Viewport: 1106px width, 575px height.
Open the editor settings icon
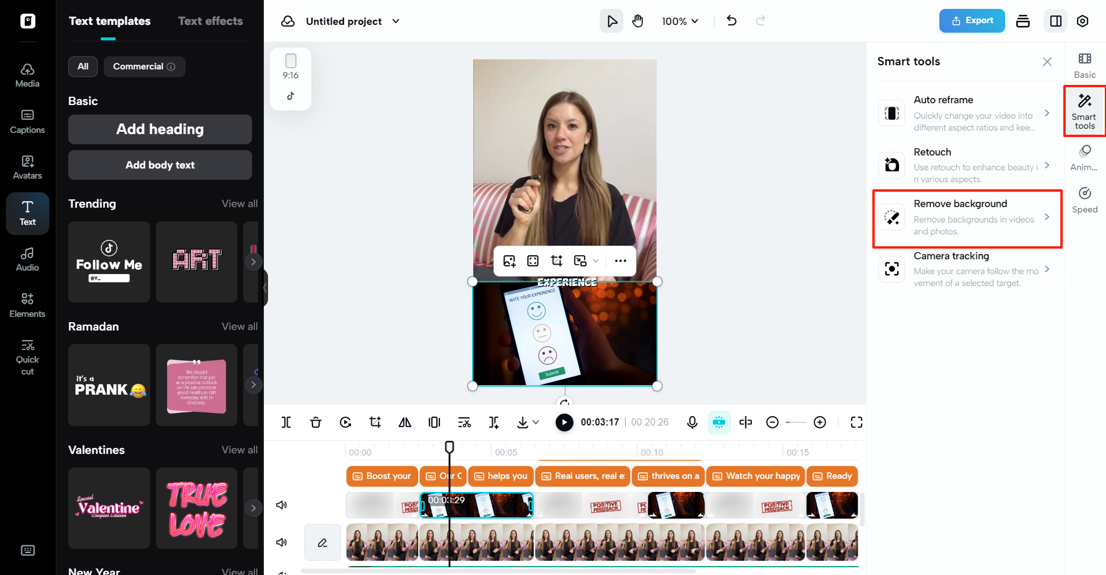point(1082,21)
